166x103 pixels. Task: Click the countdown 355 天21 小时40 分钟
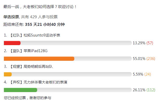pyautogui.click(x=45, y=25)
